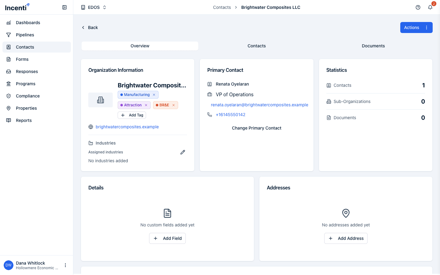Switch to the Overview tab
Screen dimensions: 440x275
tap(140, 46)
